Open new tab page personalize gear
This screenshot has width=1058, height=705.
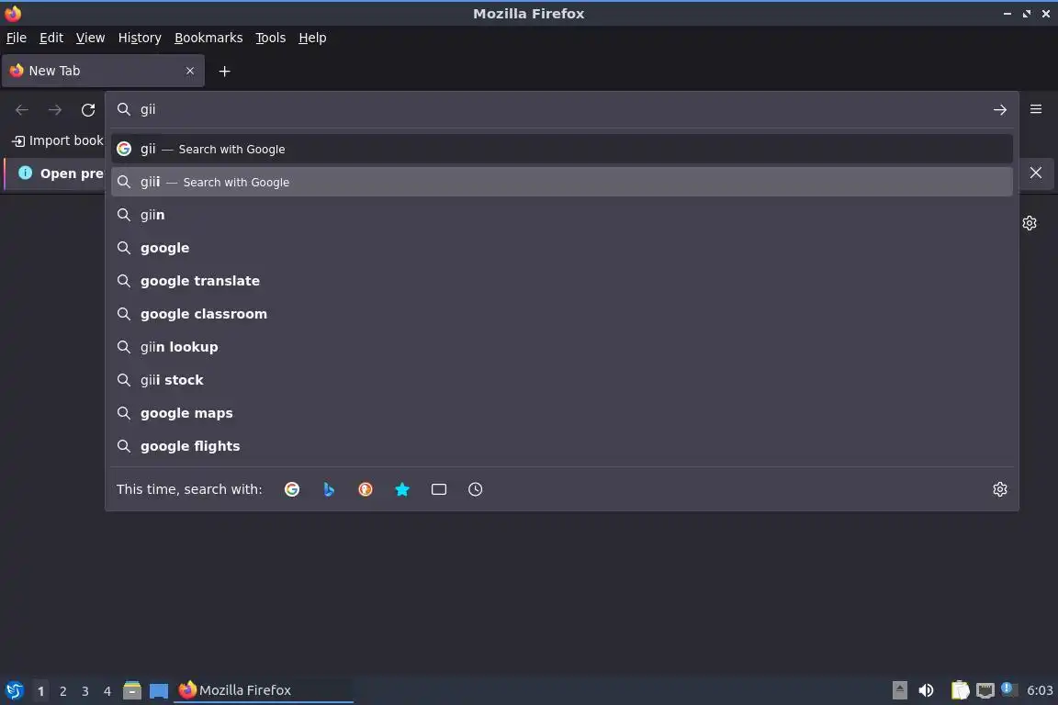1029,223
